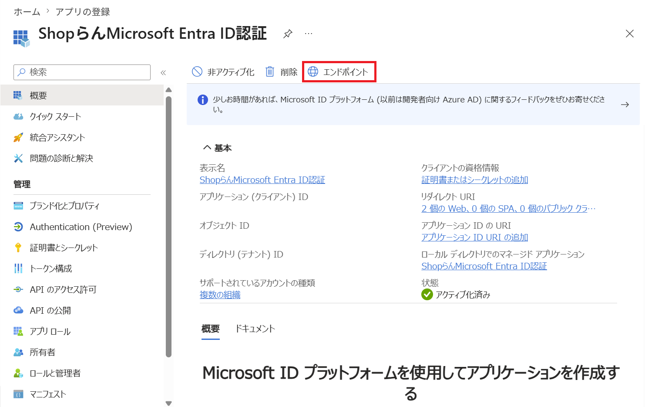Go to ホーム in the breadcrumb
Image resolution: width=645 pixels, height=407 pixels.
(27, 12)
